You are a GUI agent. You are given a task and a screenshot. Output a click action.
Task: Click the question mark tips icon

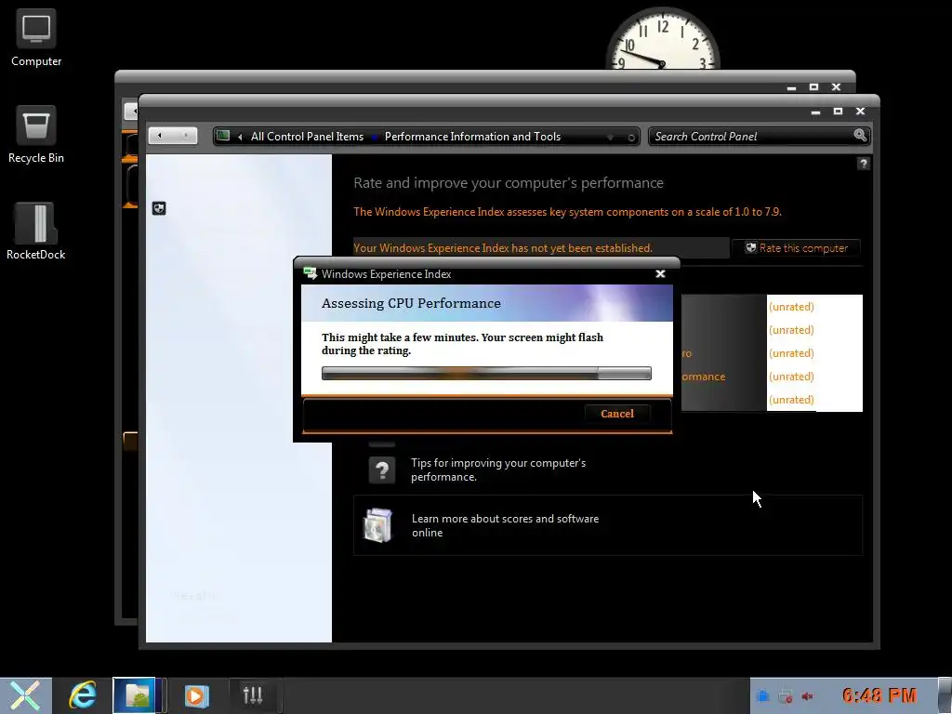click(382, 469)
